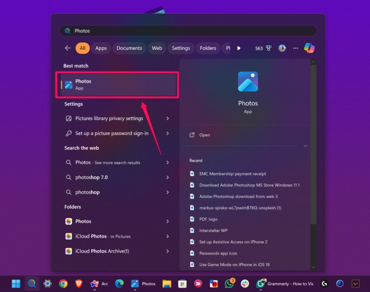Open Windows Start button on taskbar
Viewport: 370px width, 292px height.
pos(16,284)
